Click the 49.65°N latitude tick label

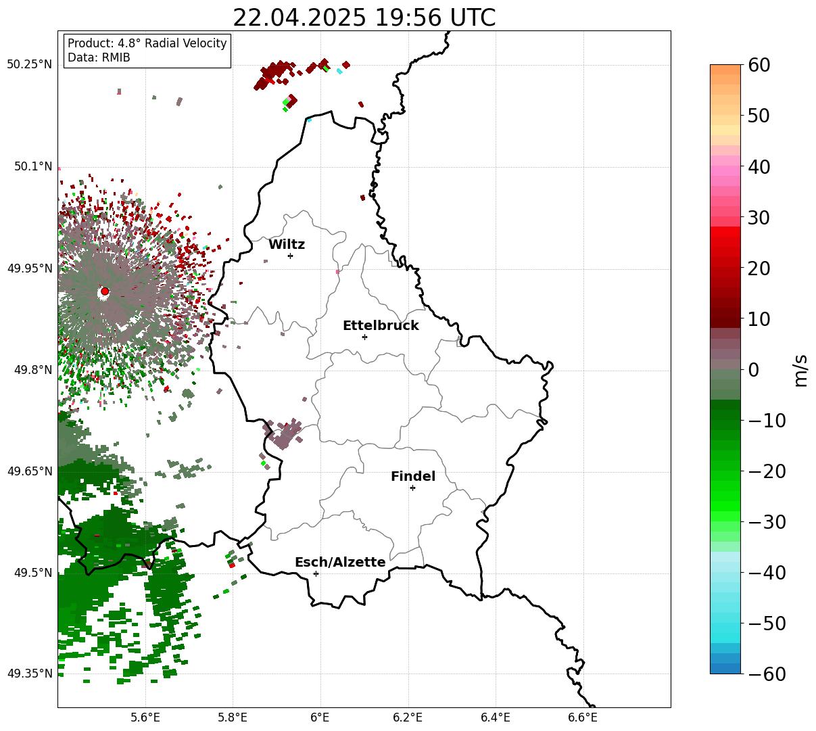tap(30, 471)
